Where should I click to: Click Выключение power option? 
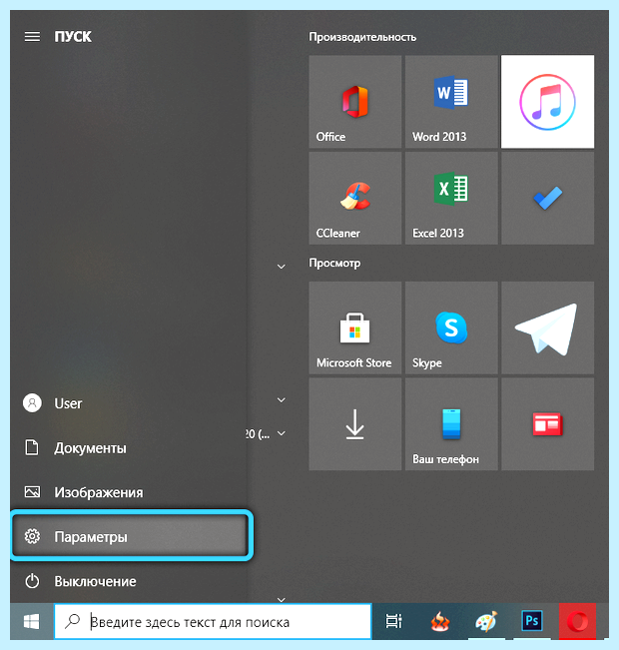pos(130,581)
